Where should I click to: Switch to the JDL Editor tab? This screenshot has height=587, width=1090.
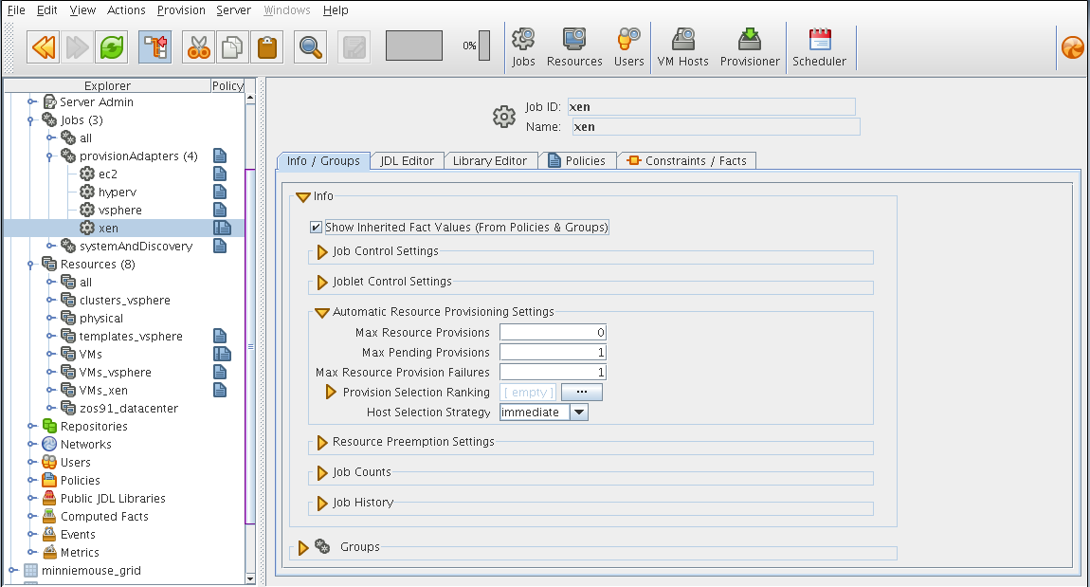[407, 160]
